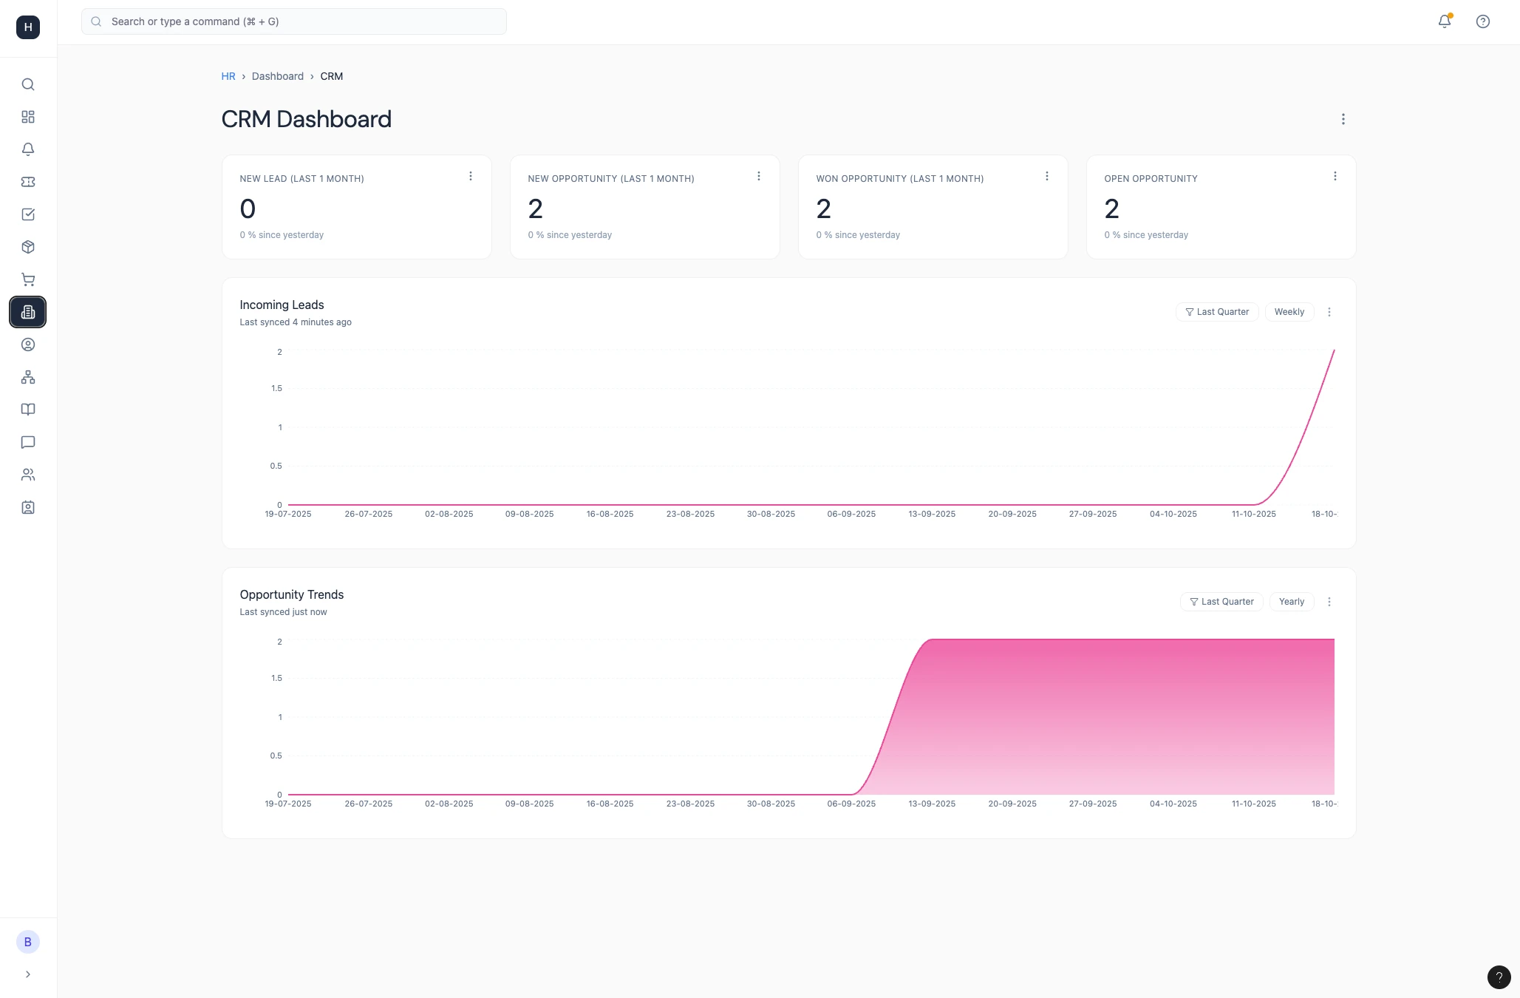Click the help question mark in header
Screen dimensions: 1520x998
[1483, 21]
